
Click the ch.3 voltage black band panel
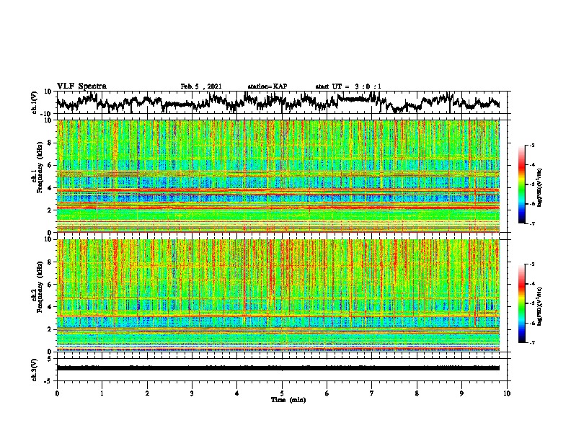[278, 368]
